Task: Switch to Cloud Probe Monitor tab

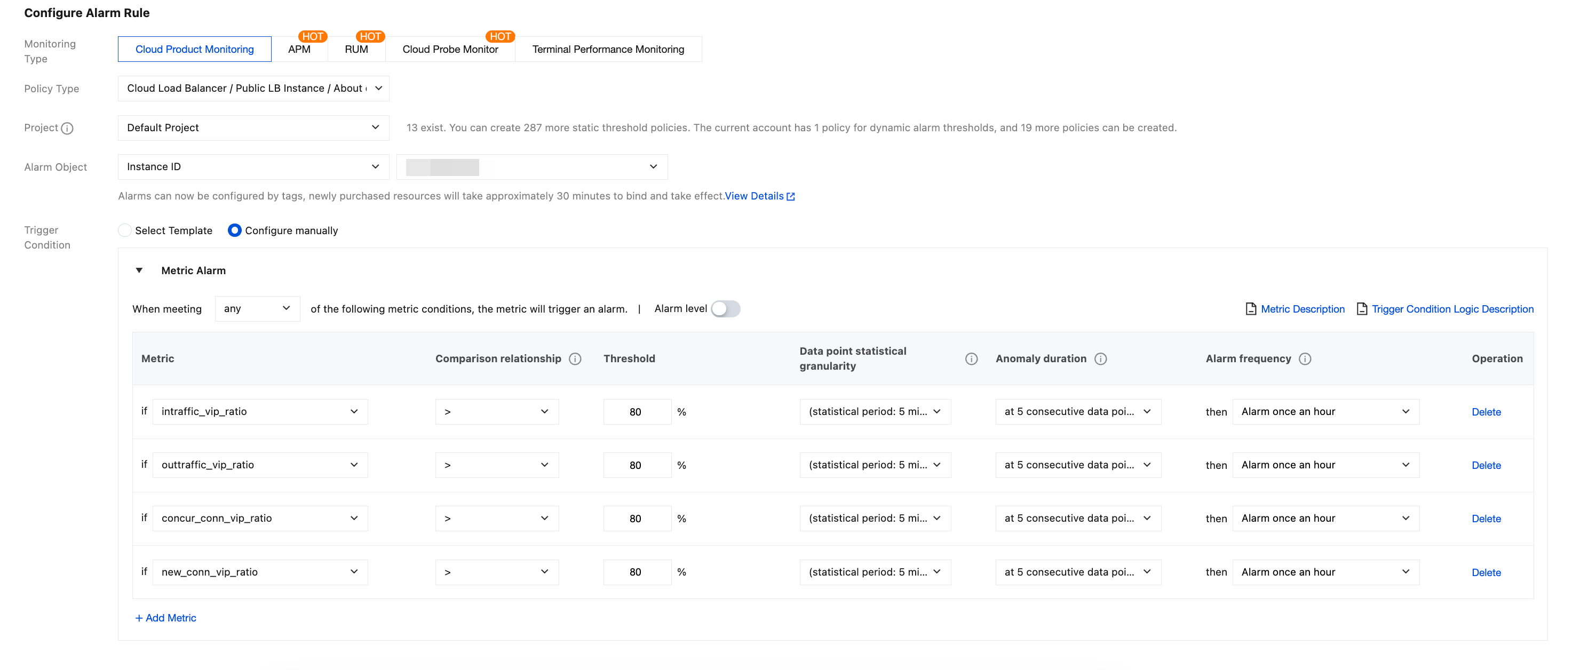Action: pyautogui.click(x=450, y=49)
